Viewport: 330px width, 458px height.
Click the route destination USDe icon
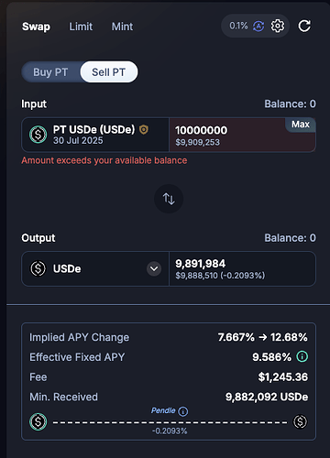(300, 422)
